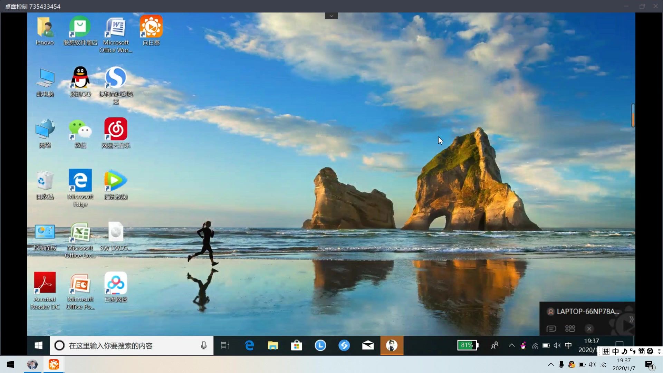Open Sogou browser on remote taskbar
Screen dimensions: 663x373
(344, 345)
